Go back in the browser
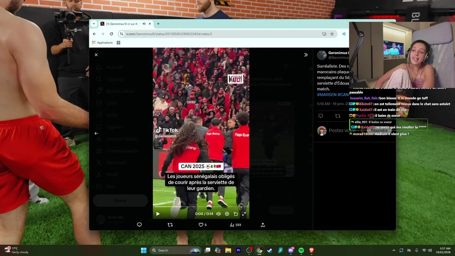This screenshot has width=455, height=256. [x=94, y=34]
